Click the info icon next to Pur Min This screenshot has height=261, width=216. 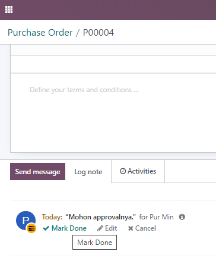tap(182, 217)
